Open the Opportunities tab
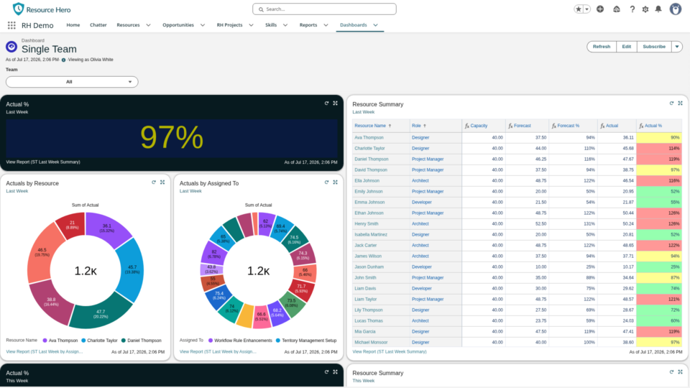This screenshot has height=388, width=690. (178, 25)
